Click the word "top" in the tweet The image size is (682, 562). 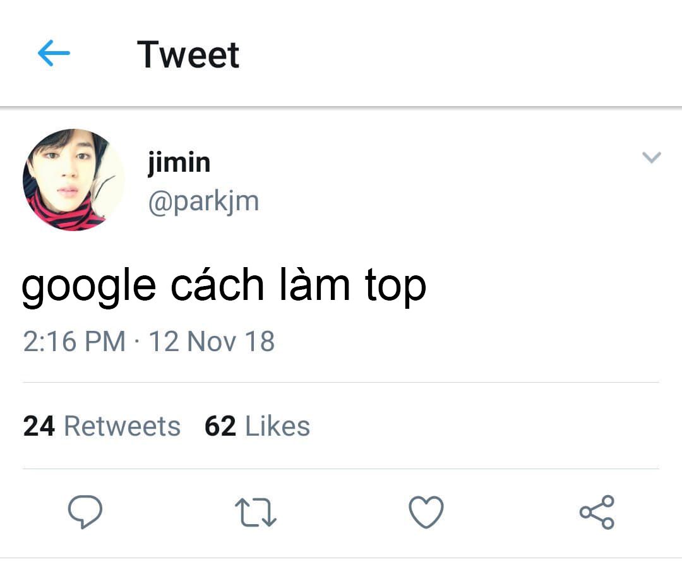[395, 286]
